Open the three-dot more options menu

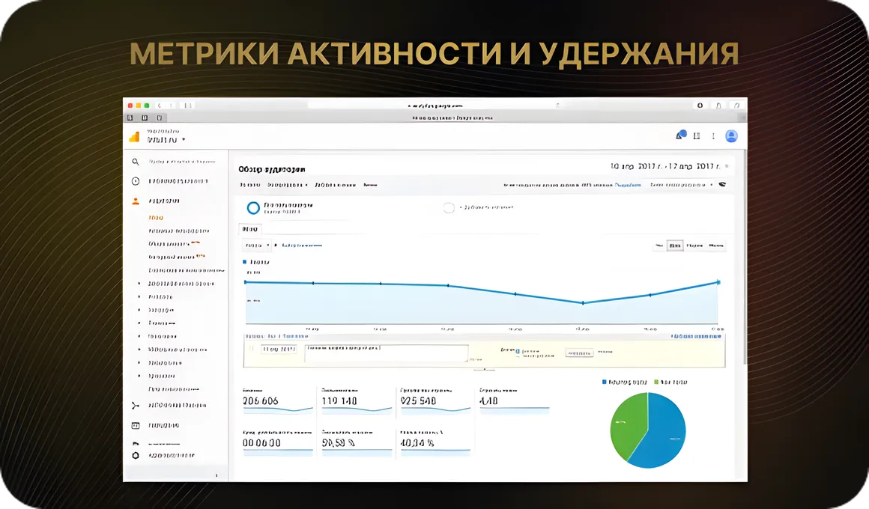coord(713,135)
